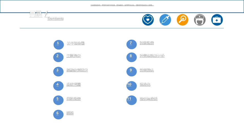Open the 效果确认 link

click(147, 70)
